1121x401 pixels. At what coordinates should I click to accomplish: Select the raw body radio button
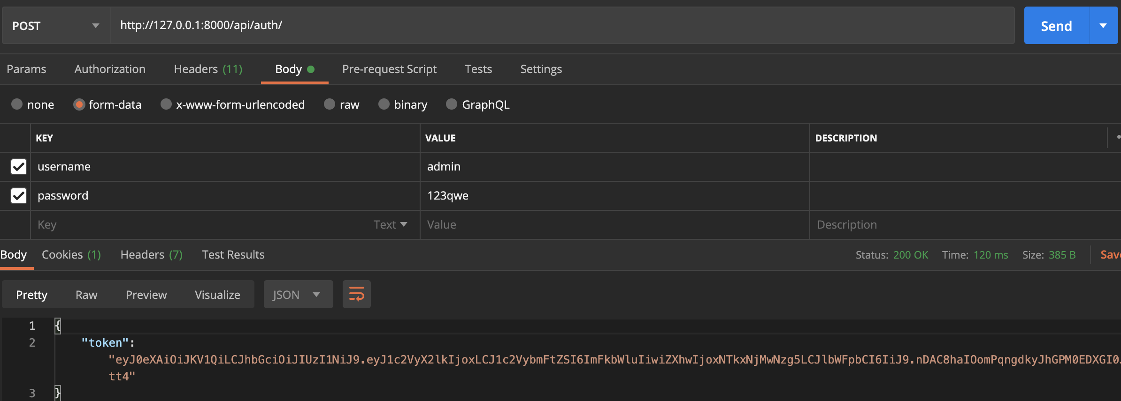pyautogui.click(x=330, y=104)
